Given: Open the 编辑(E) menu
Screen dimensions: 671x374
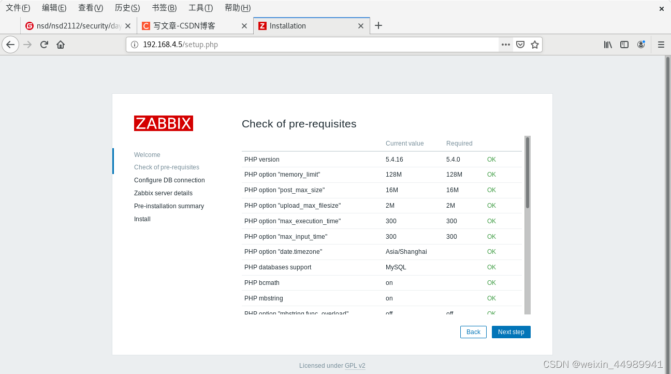Looking at the screenshot, I should coord(54,8).
